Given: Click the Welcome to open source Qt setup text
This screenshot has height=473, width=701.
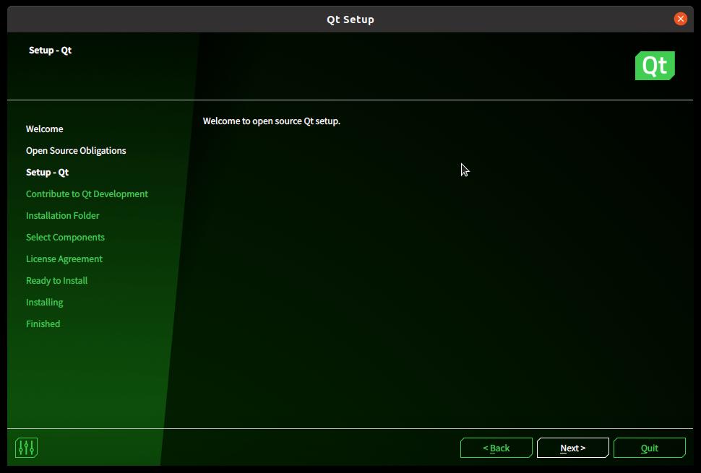Looking at the screenshot, I should pyautogui.click(x=272, y=121).
